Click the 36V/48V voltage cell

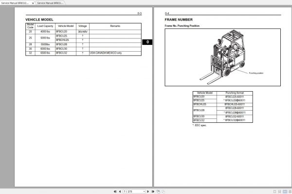coord(83,32)
